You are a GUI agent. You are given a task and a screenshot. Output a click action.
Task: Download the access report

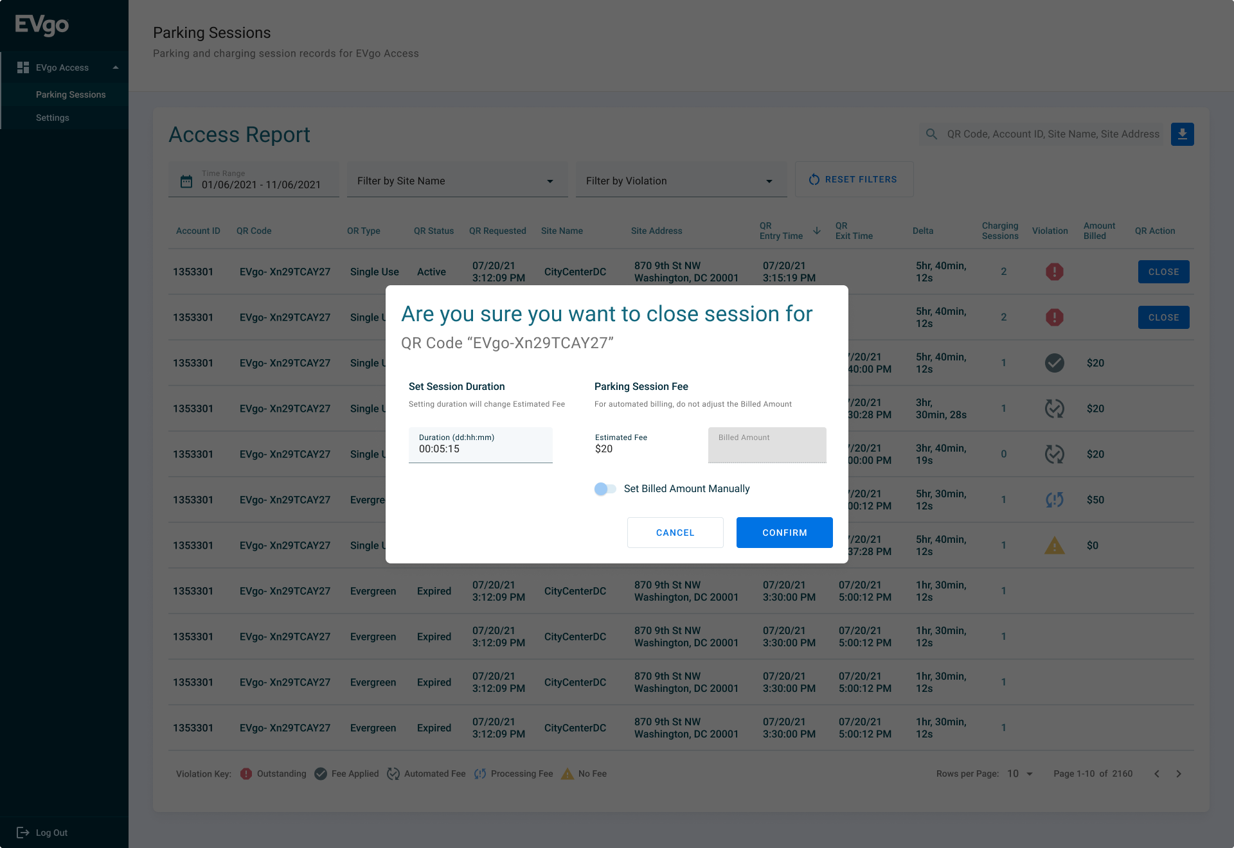tap(1182, 134)
